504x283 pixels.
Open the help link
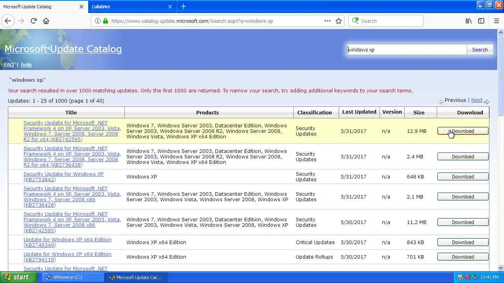(x=26, y=64)
